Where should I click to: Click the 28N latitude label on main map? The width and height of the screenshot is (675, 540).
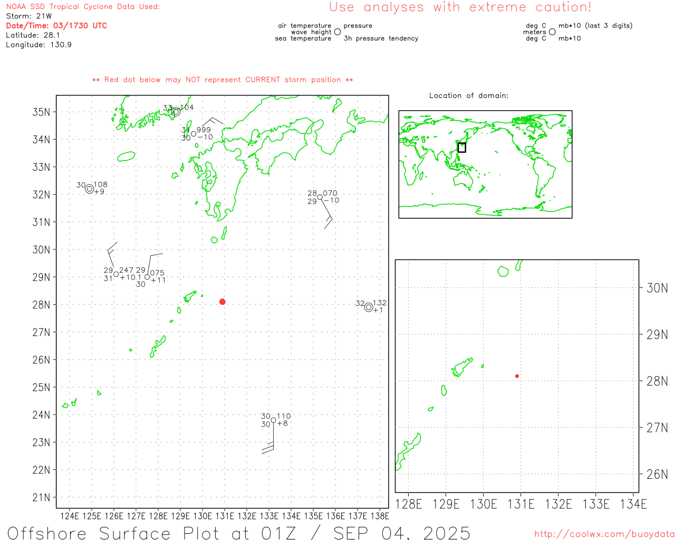(x=42, y=305)
